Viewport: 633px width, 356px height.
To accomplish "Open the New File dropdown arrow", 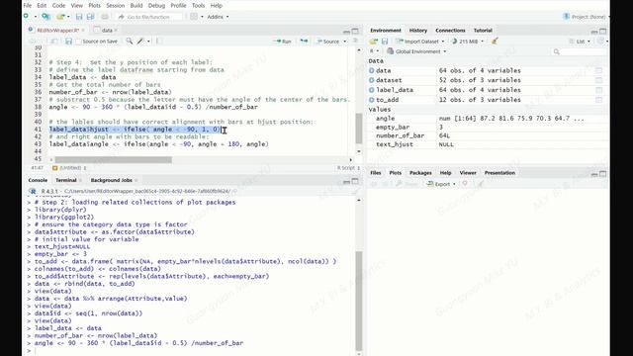I will (36, 17).
